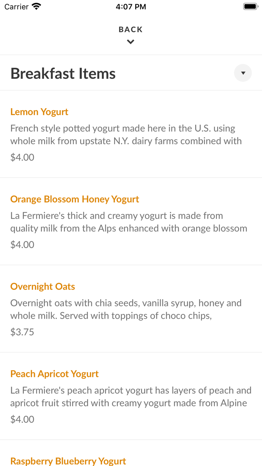Screen dimensions: 262x466
Task: Tap the 4:07 PM clock
Action: (x=131, y=6)
